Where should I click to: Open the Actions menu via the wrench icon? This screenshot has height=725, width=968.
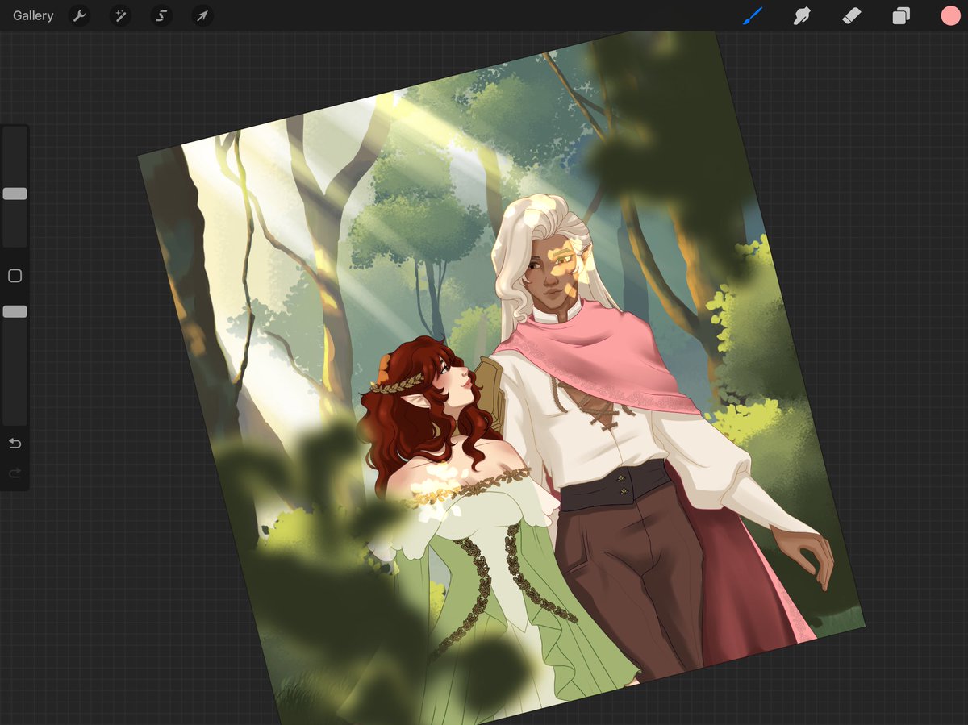pos(79,15)
